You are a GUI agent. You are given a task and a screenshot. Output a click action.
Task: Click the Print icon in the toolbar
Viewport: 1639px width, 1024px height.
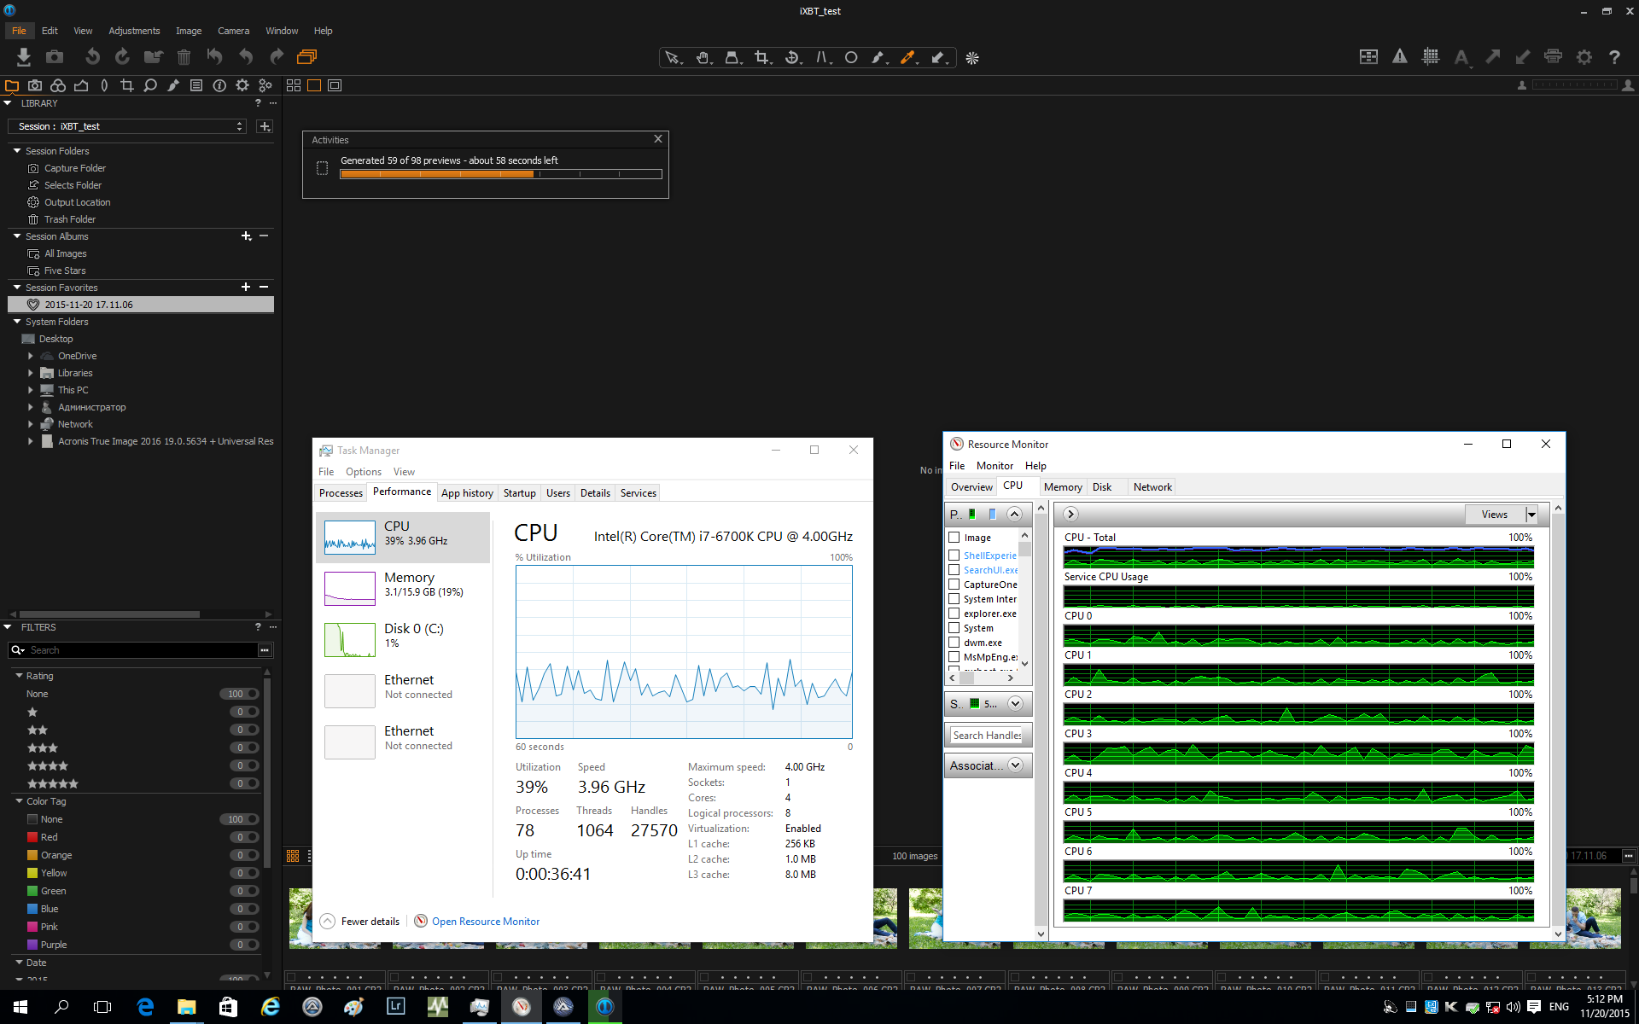coord(1553,57)
